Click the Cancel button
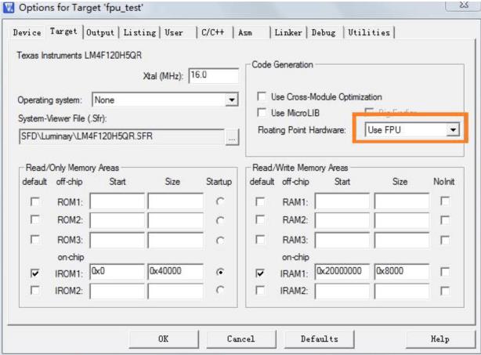 pos(240,339)
